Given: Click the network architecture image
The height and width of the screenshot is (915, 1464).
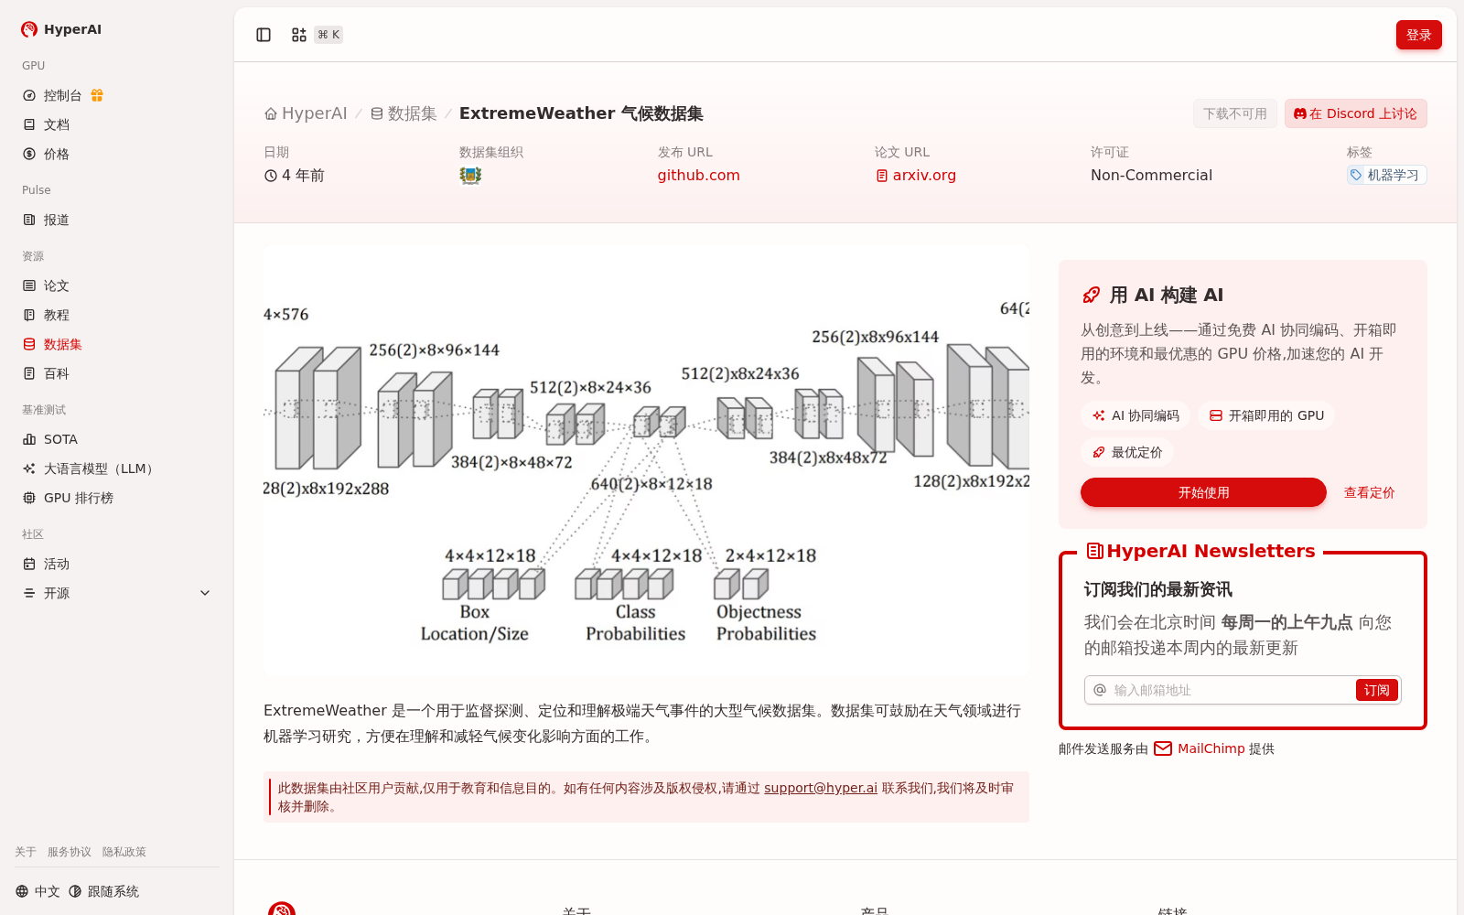Looking at the screenshot, I should click(x=646, y=460).
